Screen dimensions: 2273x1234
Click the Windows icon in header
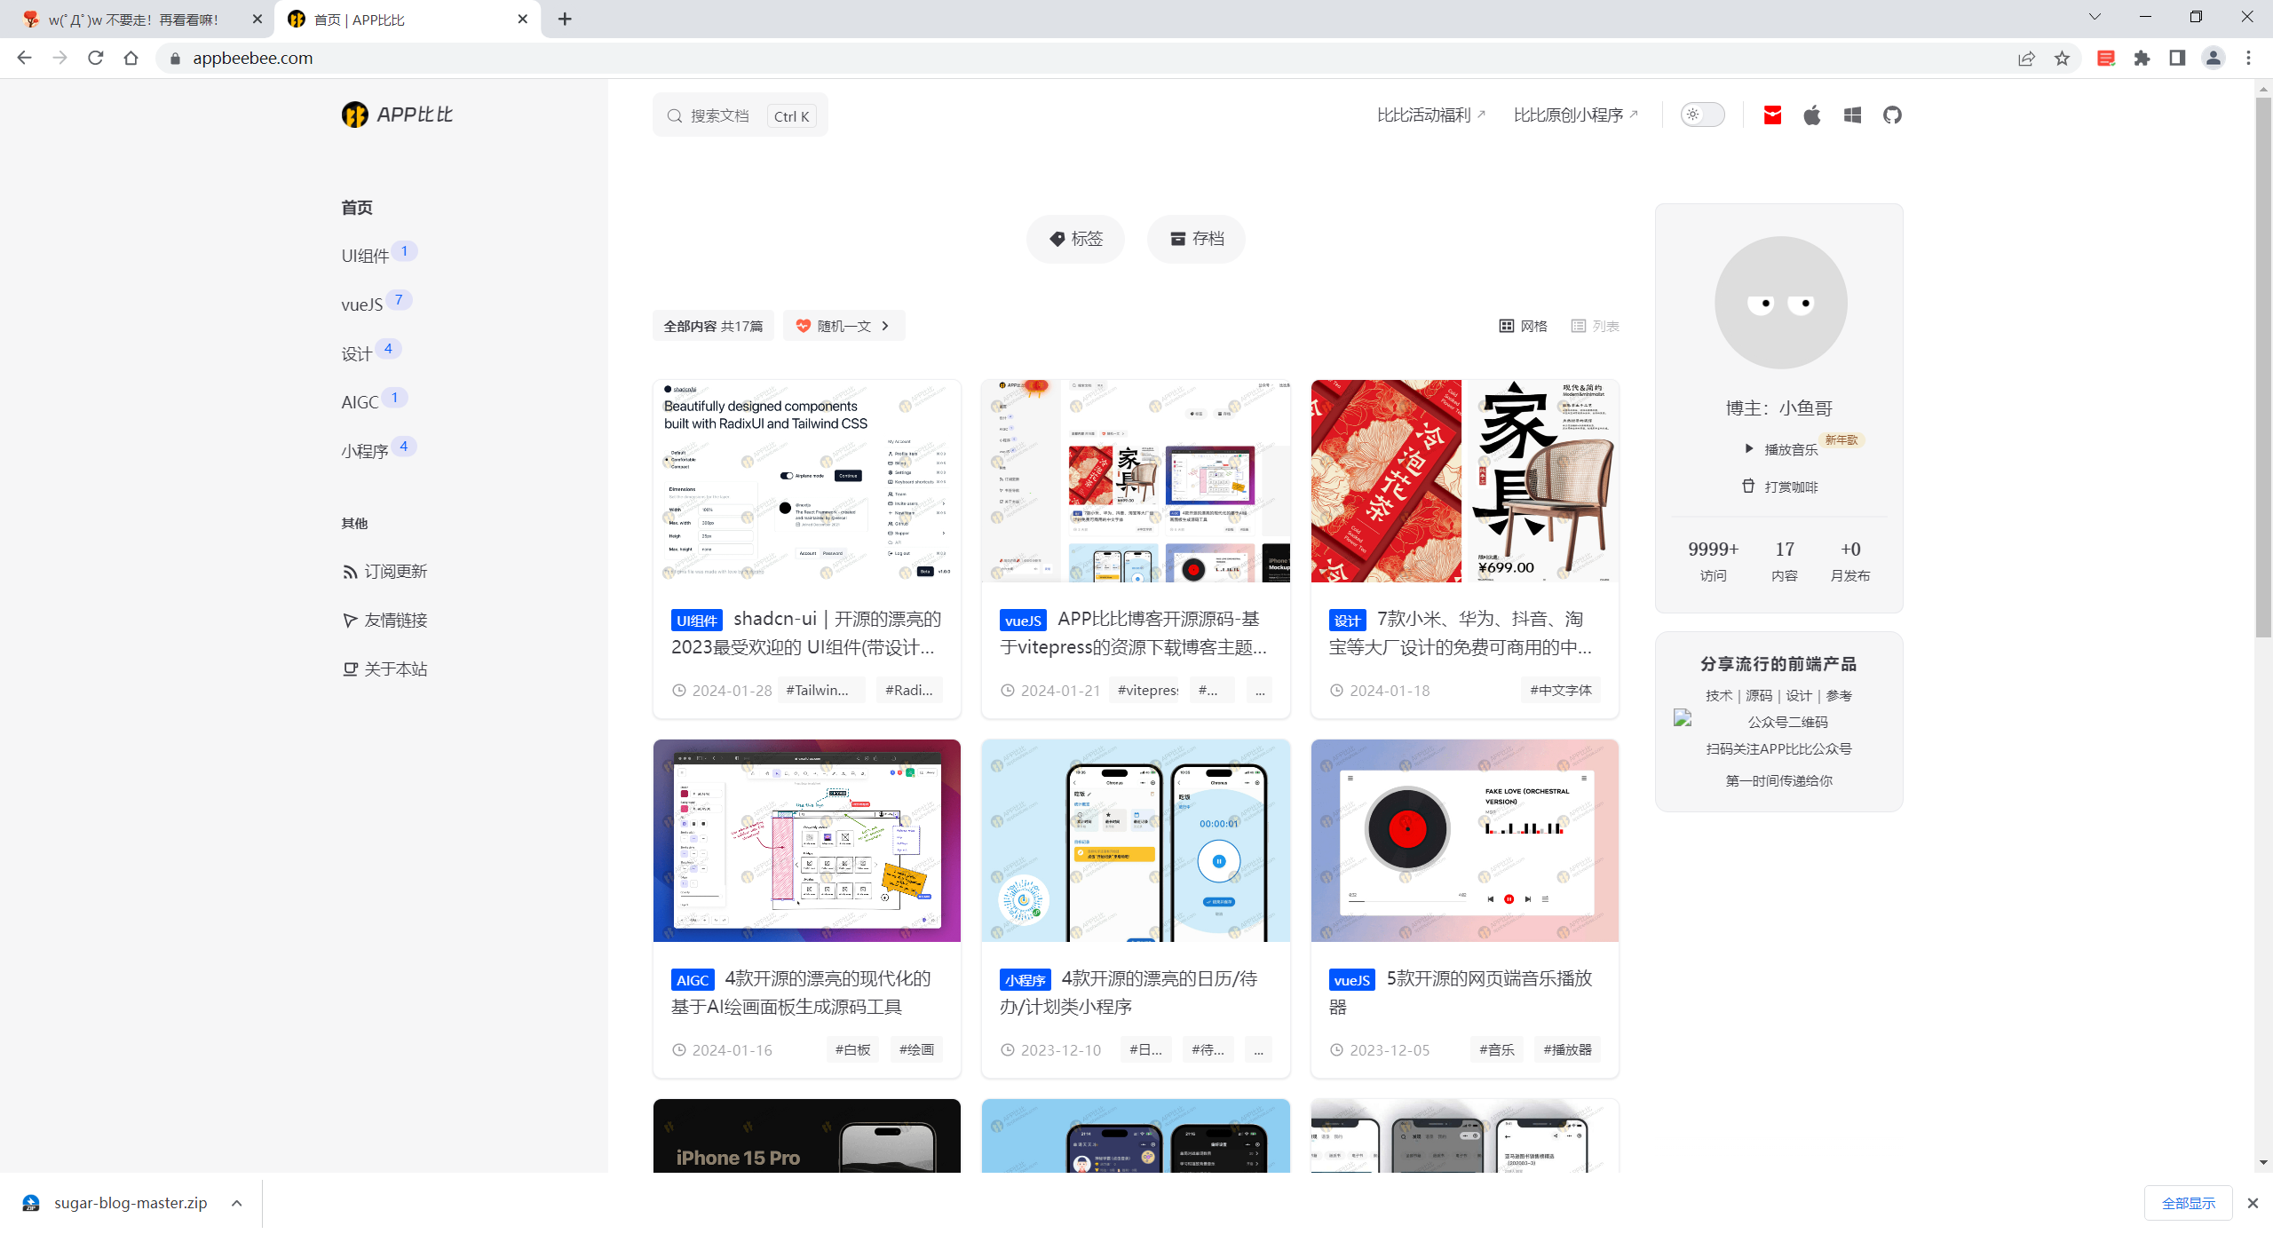tap(1852, 115)
